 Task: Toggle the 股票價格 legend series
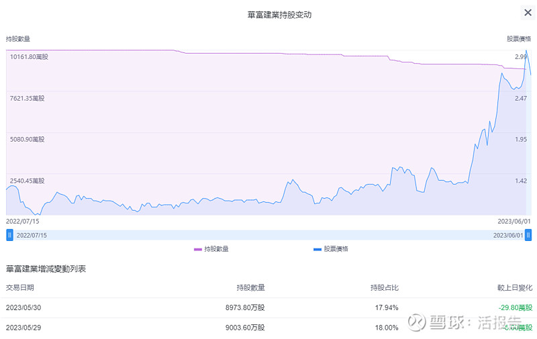(x=330, y=249)
